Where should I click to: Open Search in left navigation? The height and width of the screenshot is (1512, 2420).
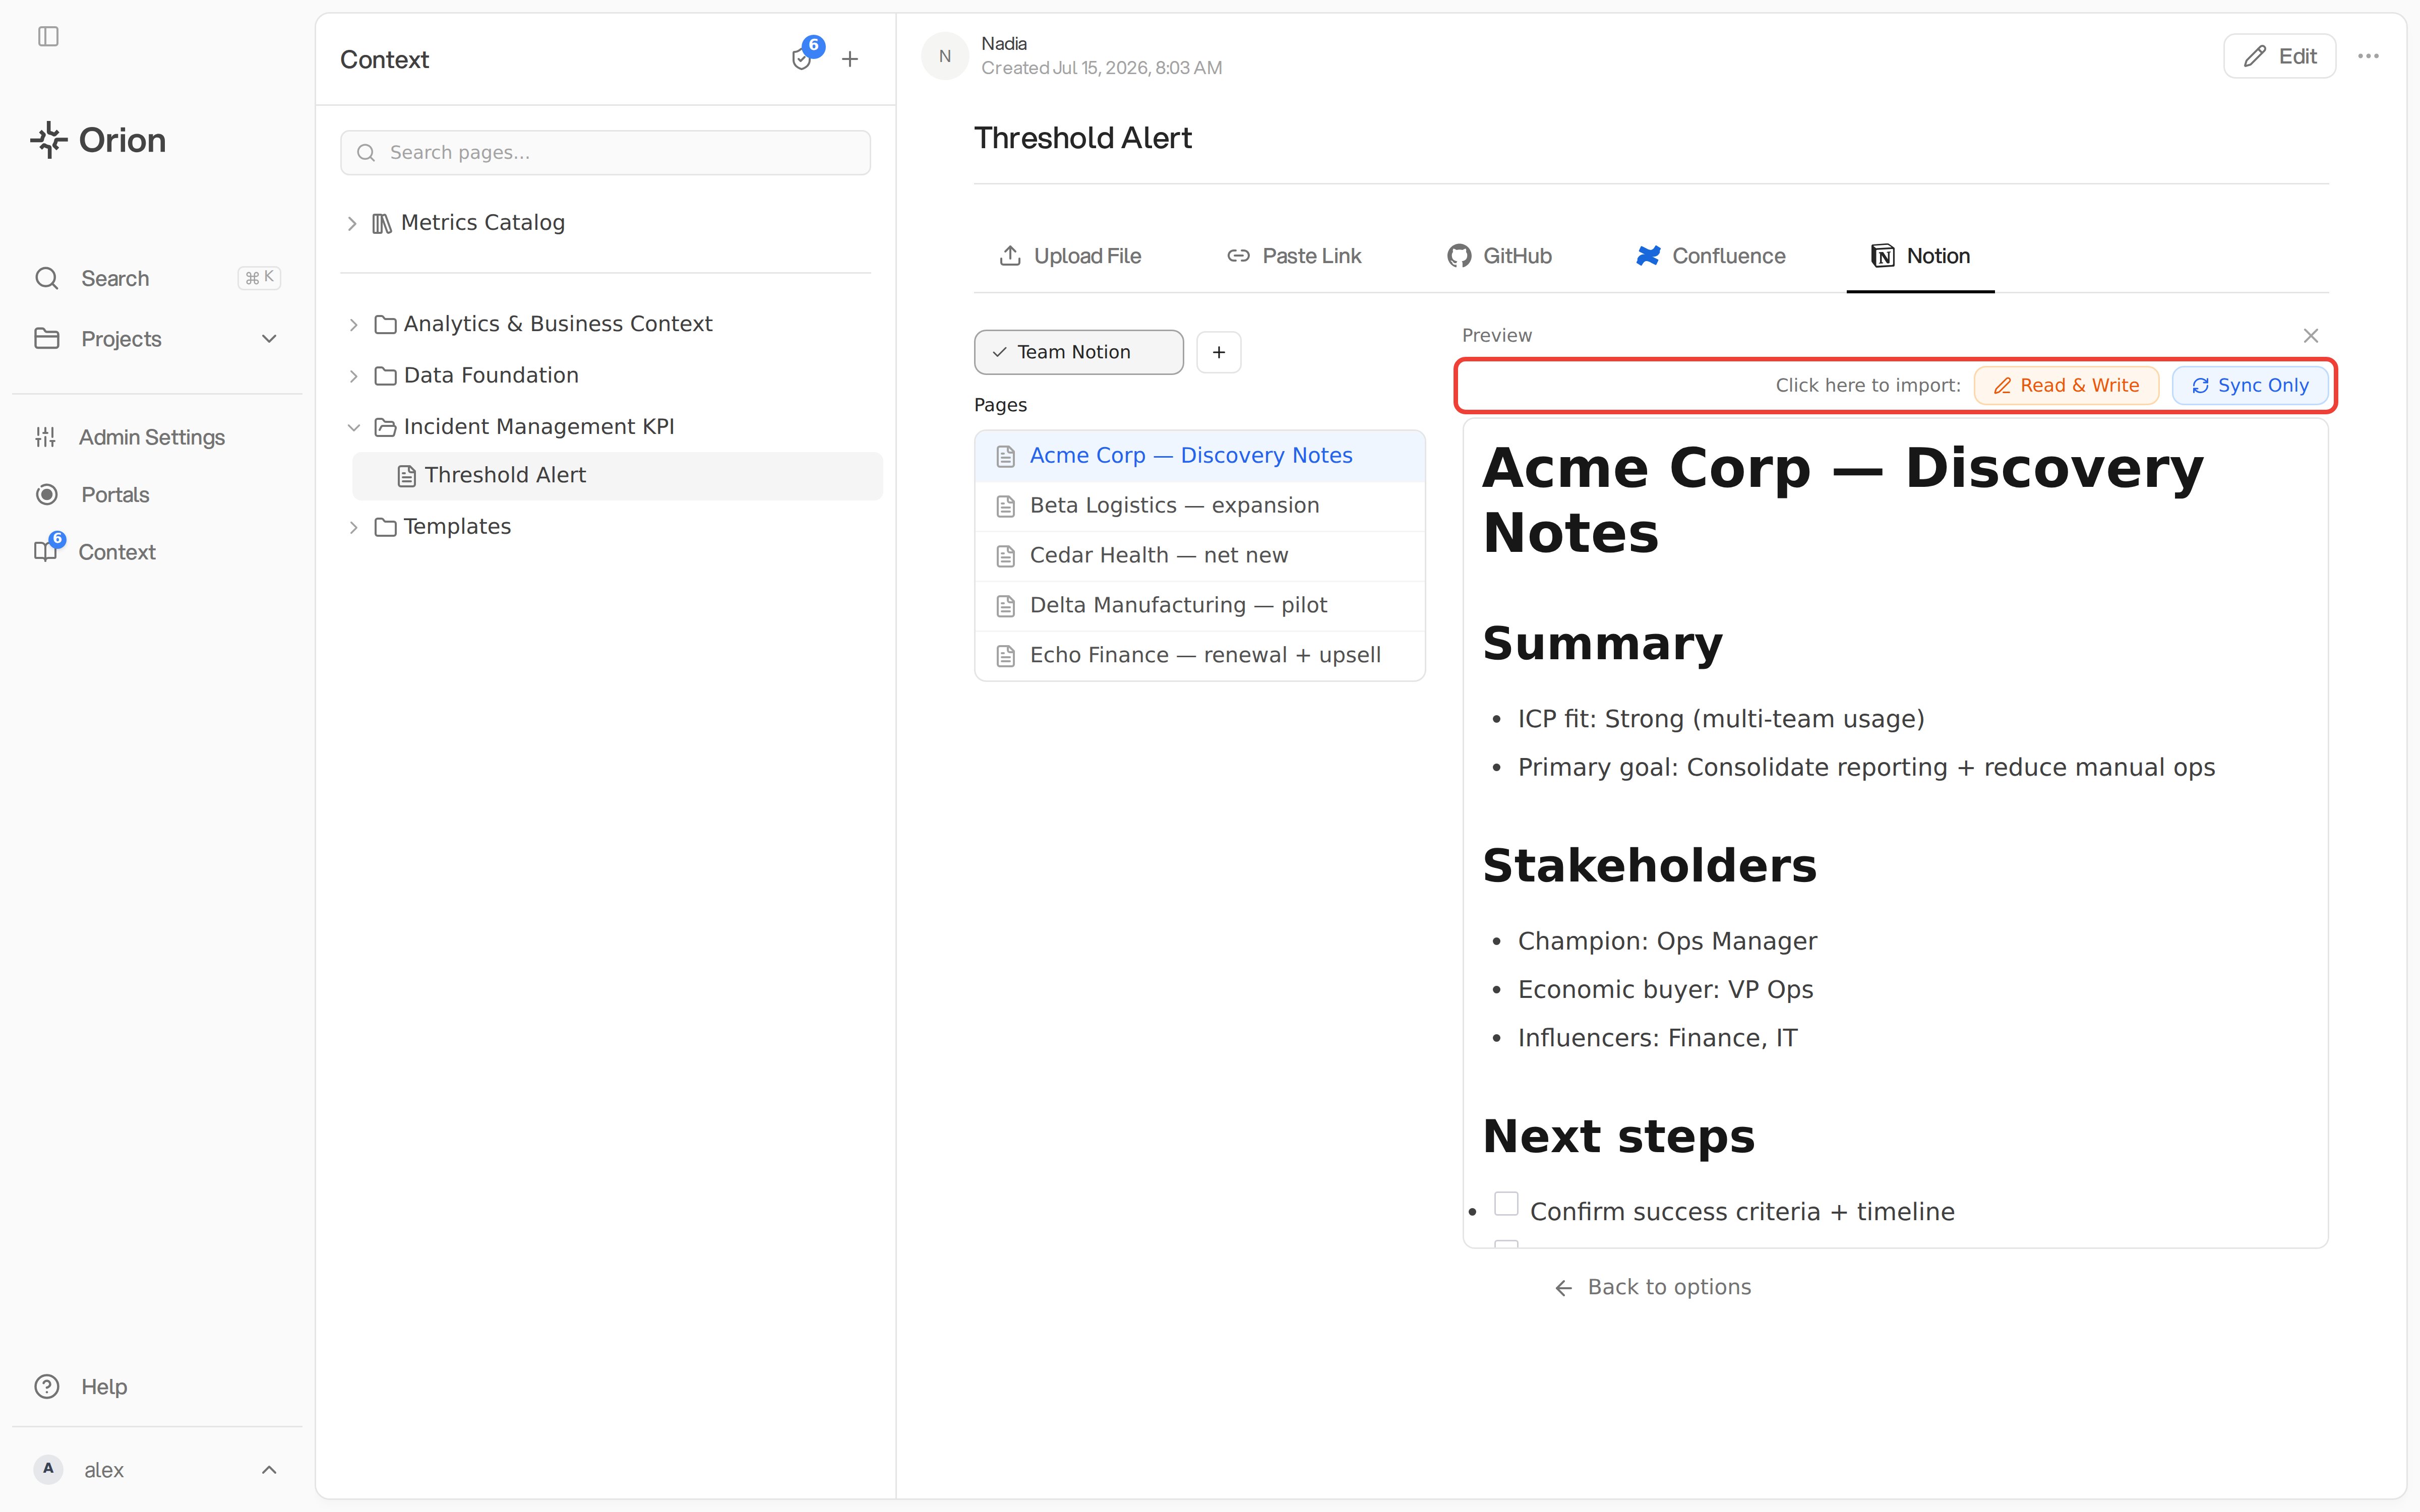click(115, 278)
